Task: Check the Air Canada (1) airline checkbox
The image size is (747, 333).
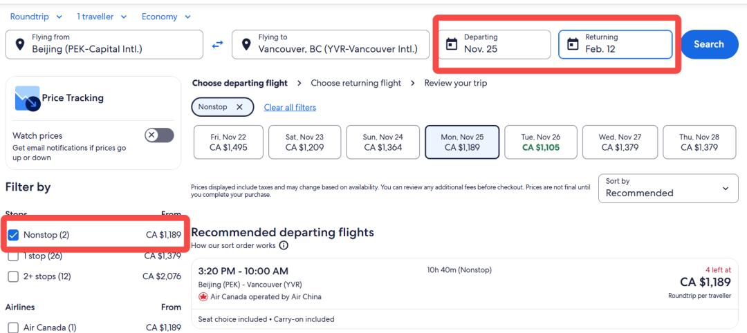Action: tap(13, 327)
